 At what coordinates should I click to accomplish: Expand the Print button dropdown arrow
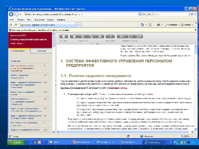[x=162, y=25]
